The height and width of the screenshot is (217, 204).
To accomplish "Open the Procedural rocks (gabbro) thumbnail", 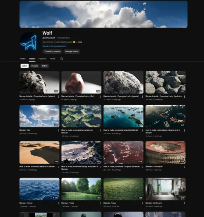I will [39, 82].
